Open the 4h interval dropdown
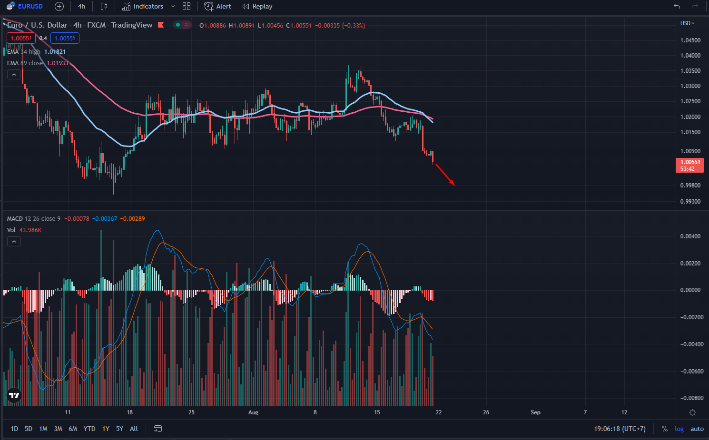 click(x=81, y=6)
